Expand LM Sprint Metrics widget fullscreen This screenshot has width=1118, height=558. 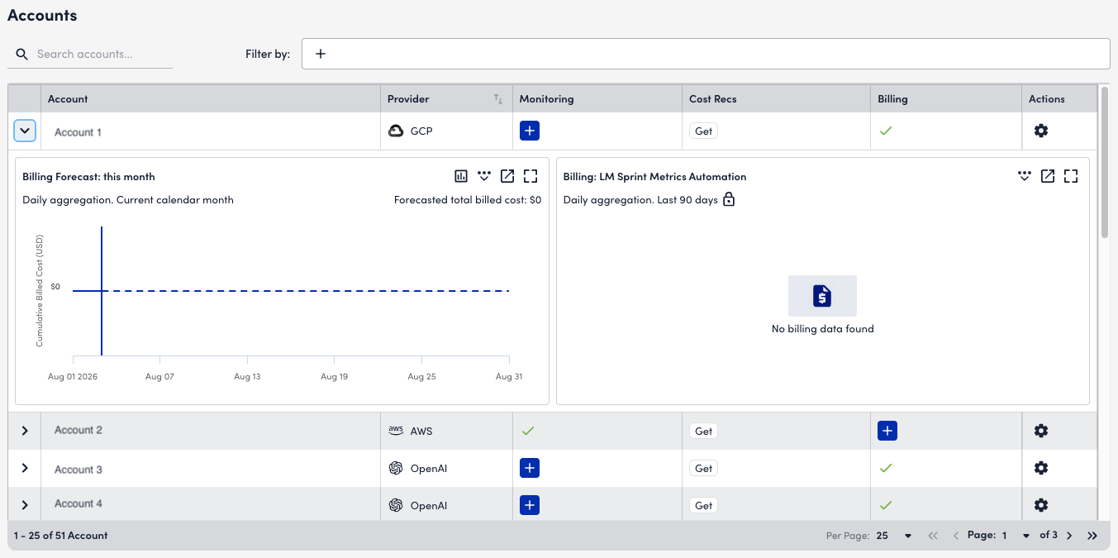(1071, 176)
